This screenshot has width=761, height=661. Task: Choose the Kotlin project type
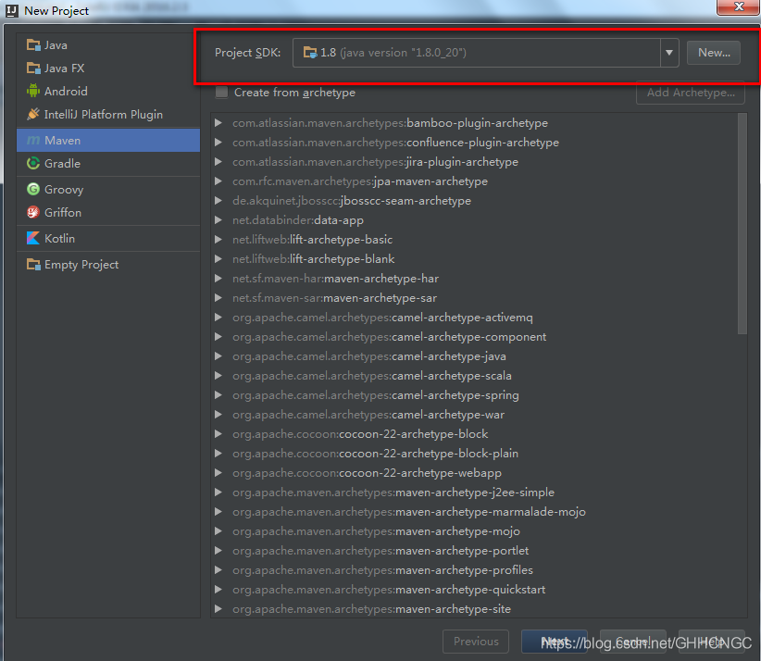tap(108, 238)
